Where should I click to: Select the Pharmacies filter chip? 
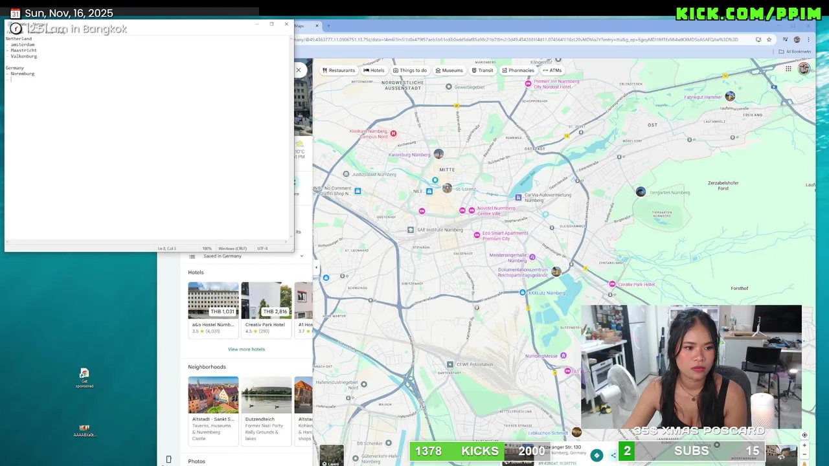tap(518, 70)
